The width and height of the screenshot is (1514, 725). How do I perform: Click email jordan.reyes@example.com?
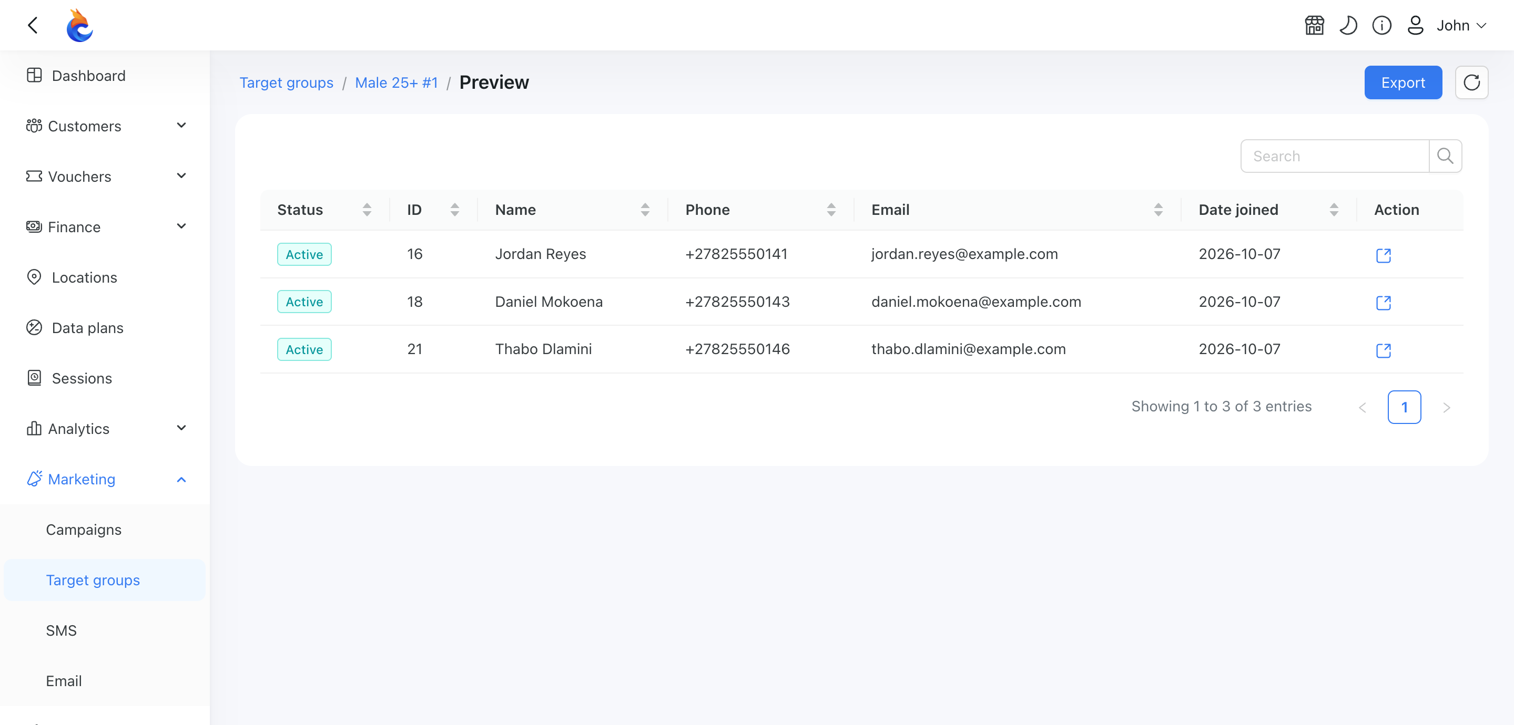click(x=964, y=254)
